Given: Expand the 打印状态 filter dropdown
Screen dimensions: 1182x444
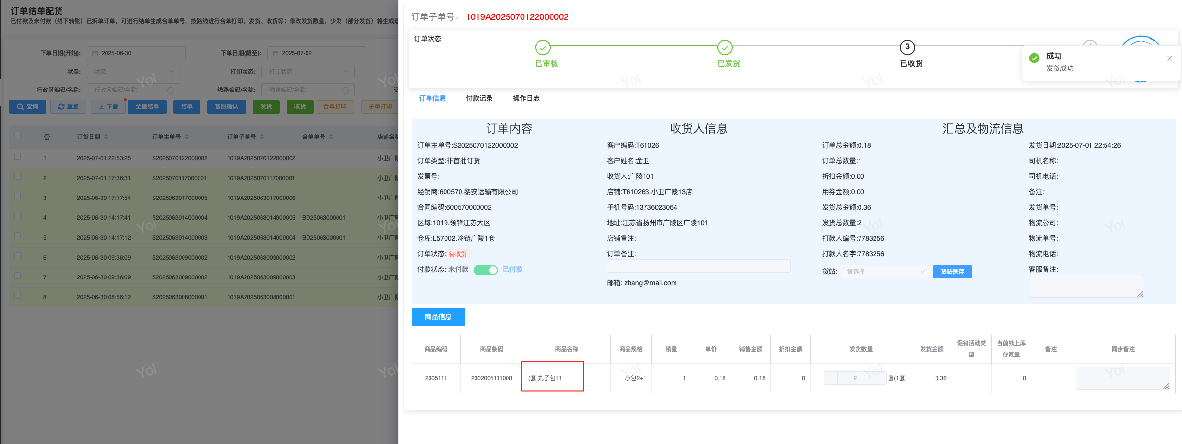Looking at the screenshot, I should 308,72.
